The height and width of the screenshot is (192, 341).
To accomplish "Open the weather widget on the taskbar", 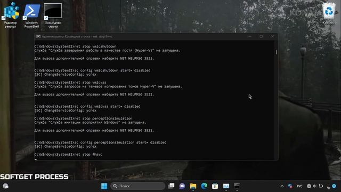I will coord(6,186).
